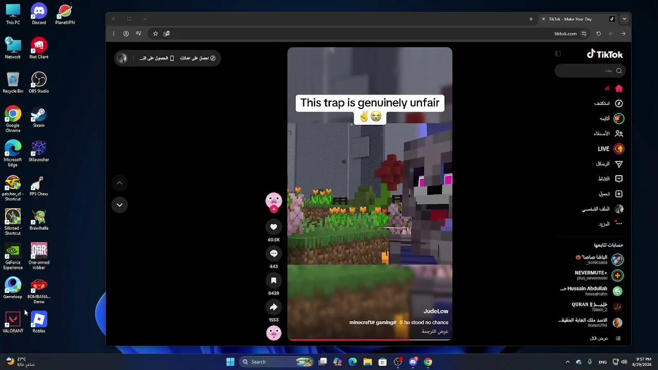
Task: Open the Friends icon in sidebar
Action: pyautogui.click(x=619, y=133)
